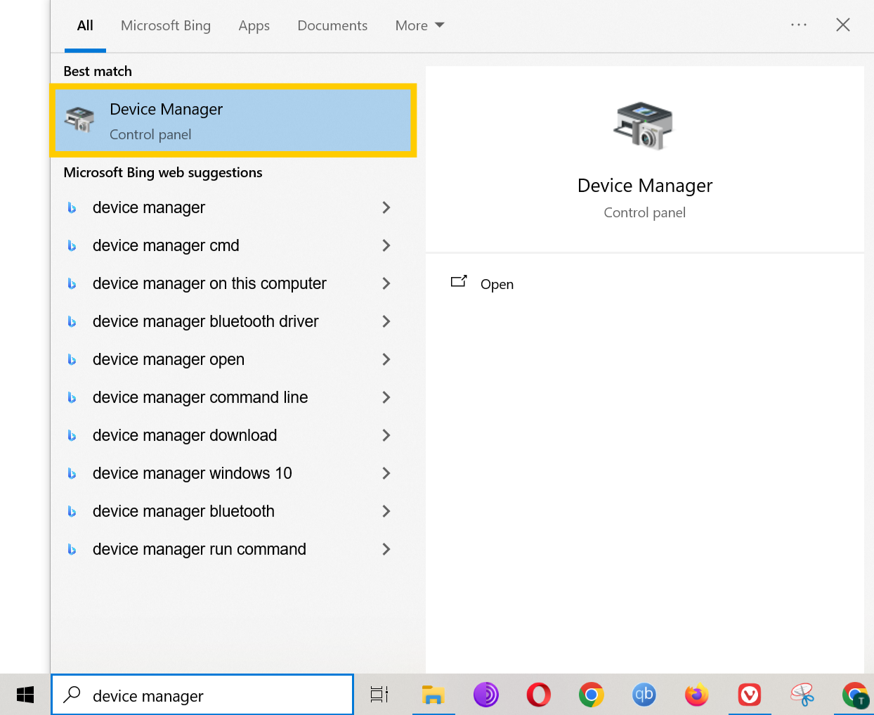Open Task View from taskbar
Screen dimensions: 874x715
point(379,695)
